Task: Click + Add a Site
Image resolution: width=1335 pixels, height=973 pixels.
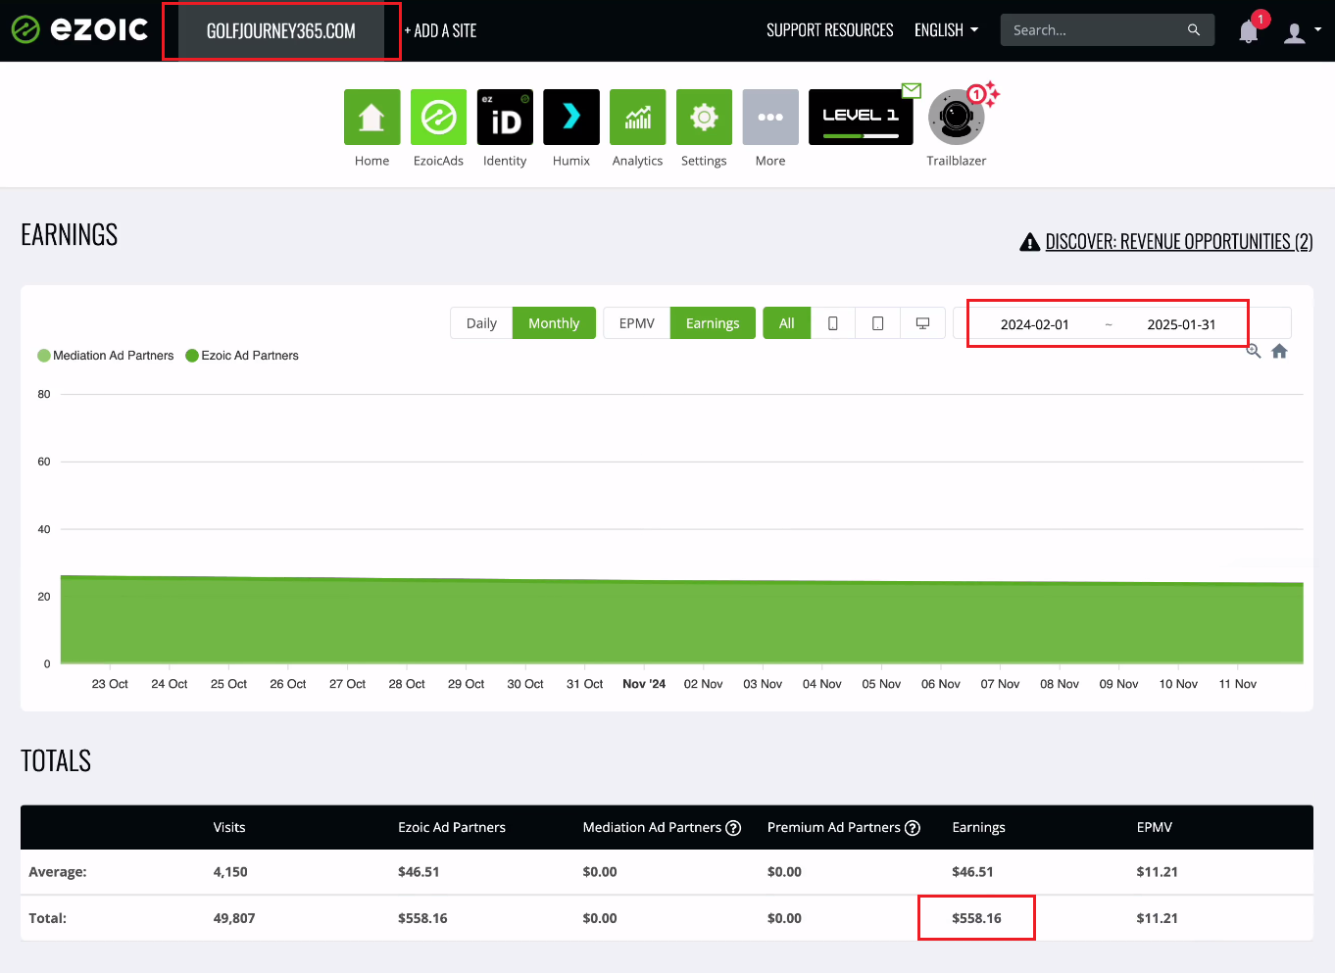Action: [441, 31]
